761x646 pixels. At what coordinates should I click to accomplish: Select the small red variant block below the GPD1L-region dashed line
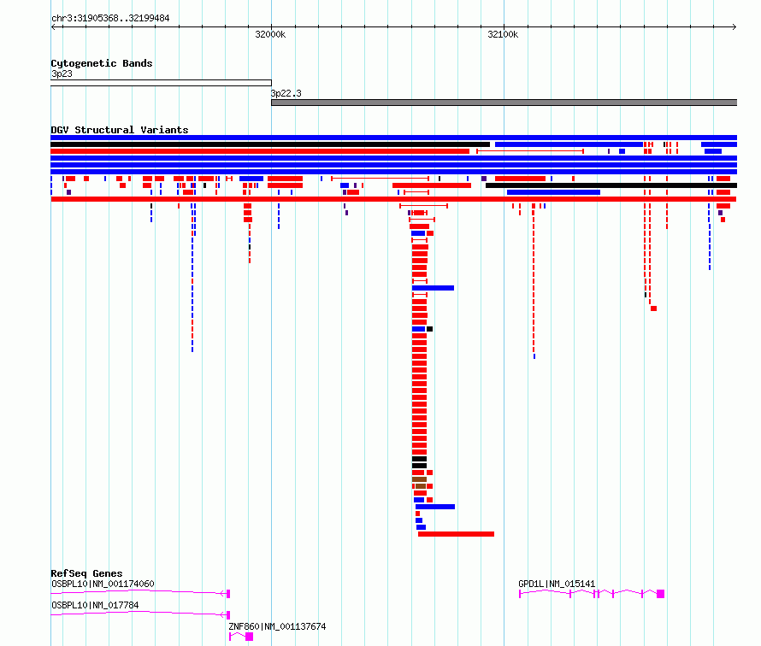pyautogui.click(x=654, y=308)
